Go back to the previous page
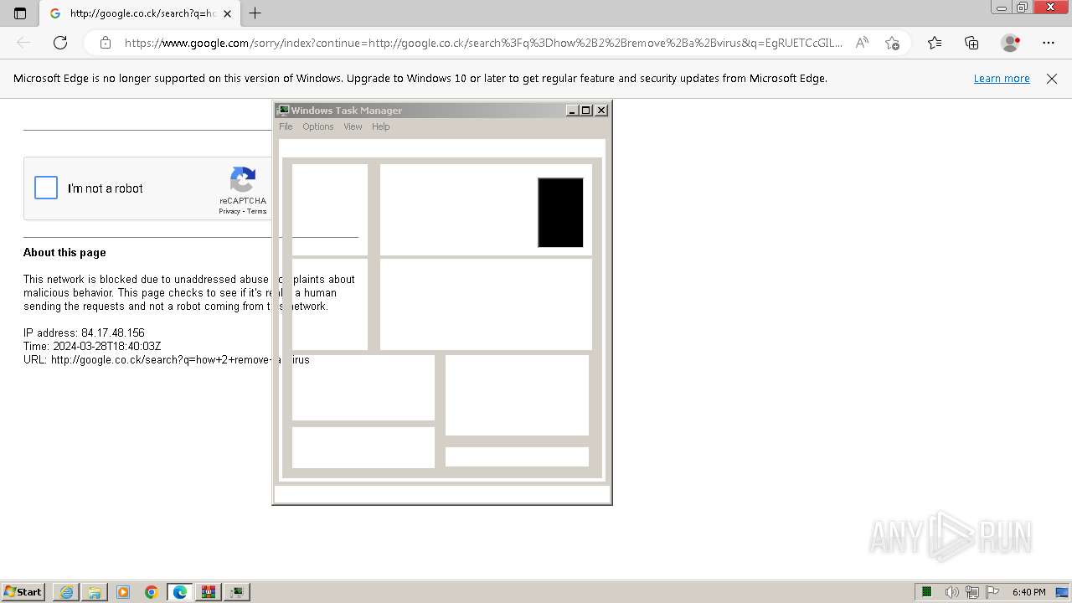The width and height of the screenshot is (1072, 603). [x=23, y=43]
